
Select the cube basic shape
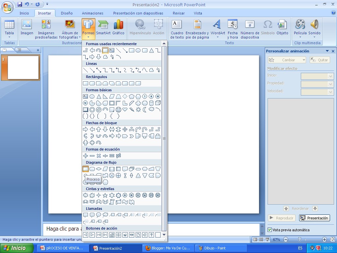pos(158,103)
